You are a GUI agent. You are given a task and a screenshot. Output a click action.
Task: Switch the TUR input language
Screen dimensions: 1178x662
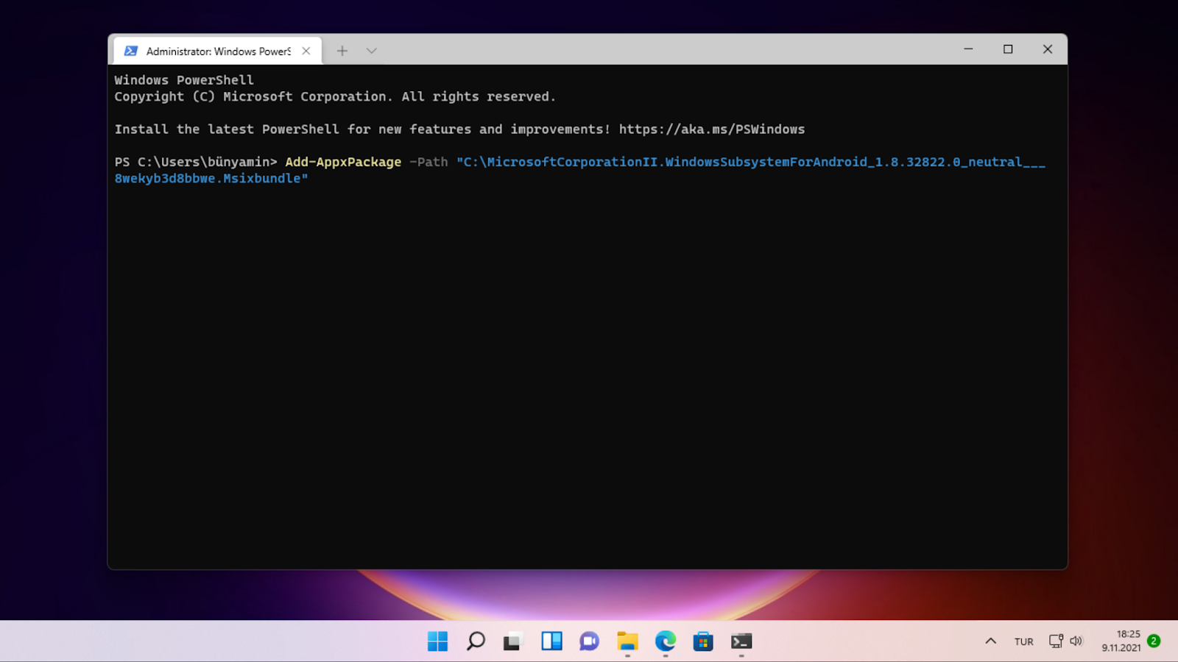(x=1023, y=641)
